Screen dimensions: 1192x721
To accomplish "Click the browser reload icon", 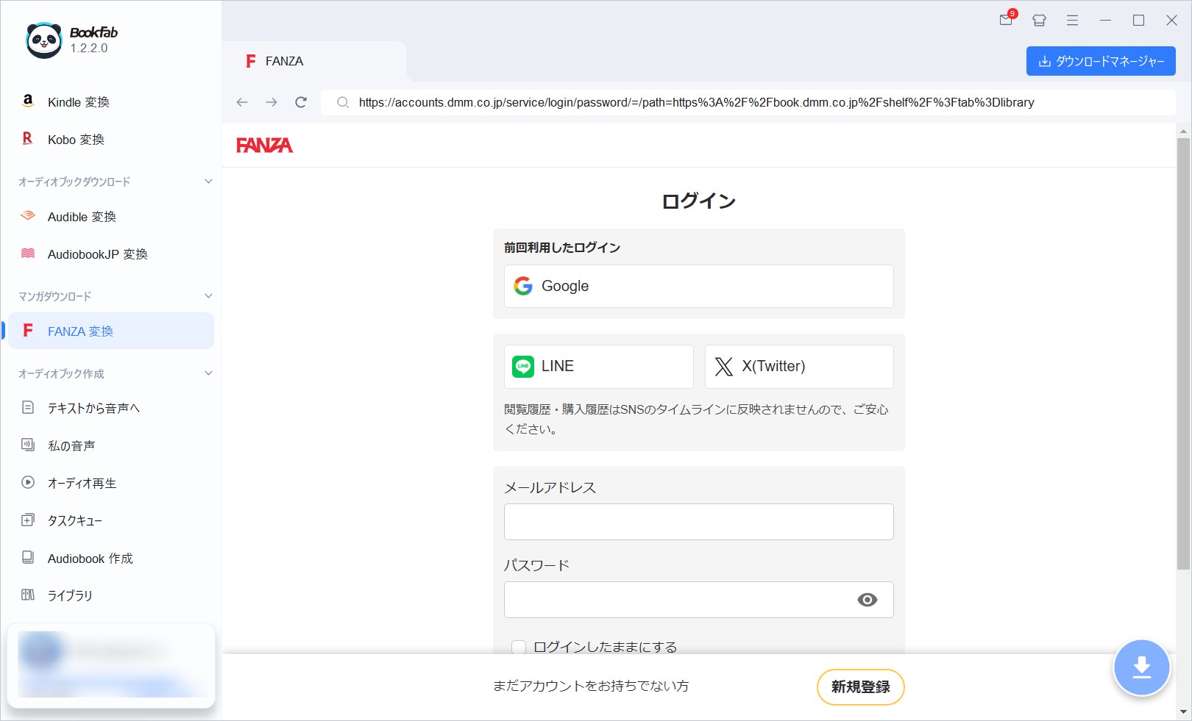I will click(301, 102).
